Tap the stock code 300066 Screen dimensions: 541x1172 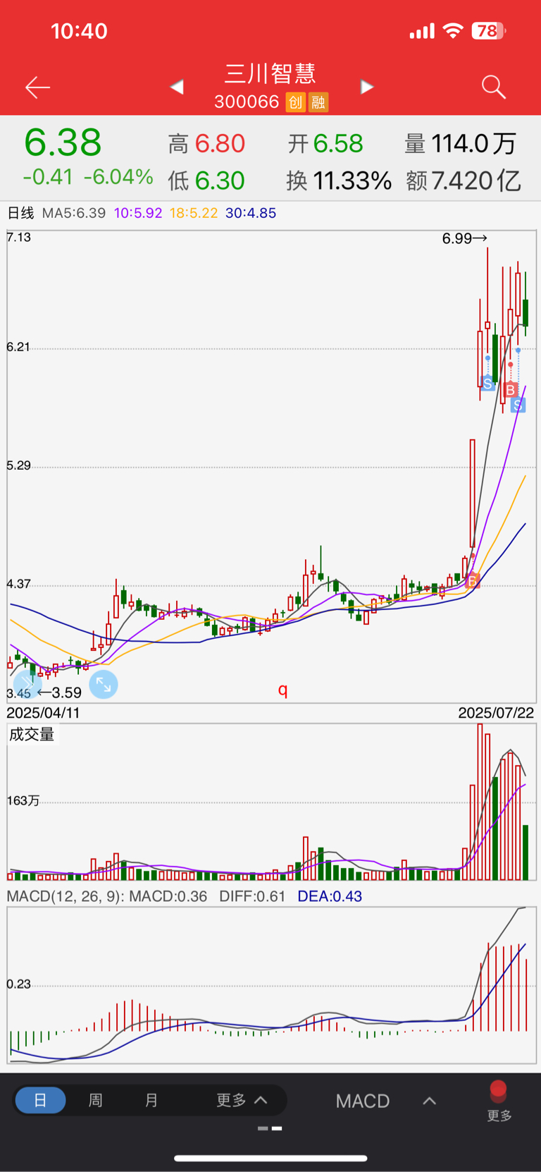[x=247, y=102]
